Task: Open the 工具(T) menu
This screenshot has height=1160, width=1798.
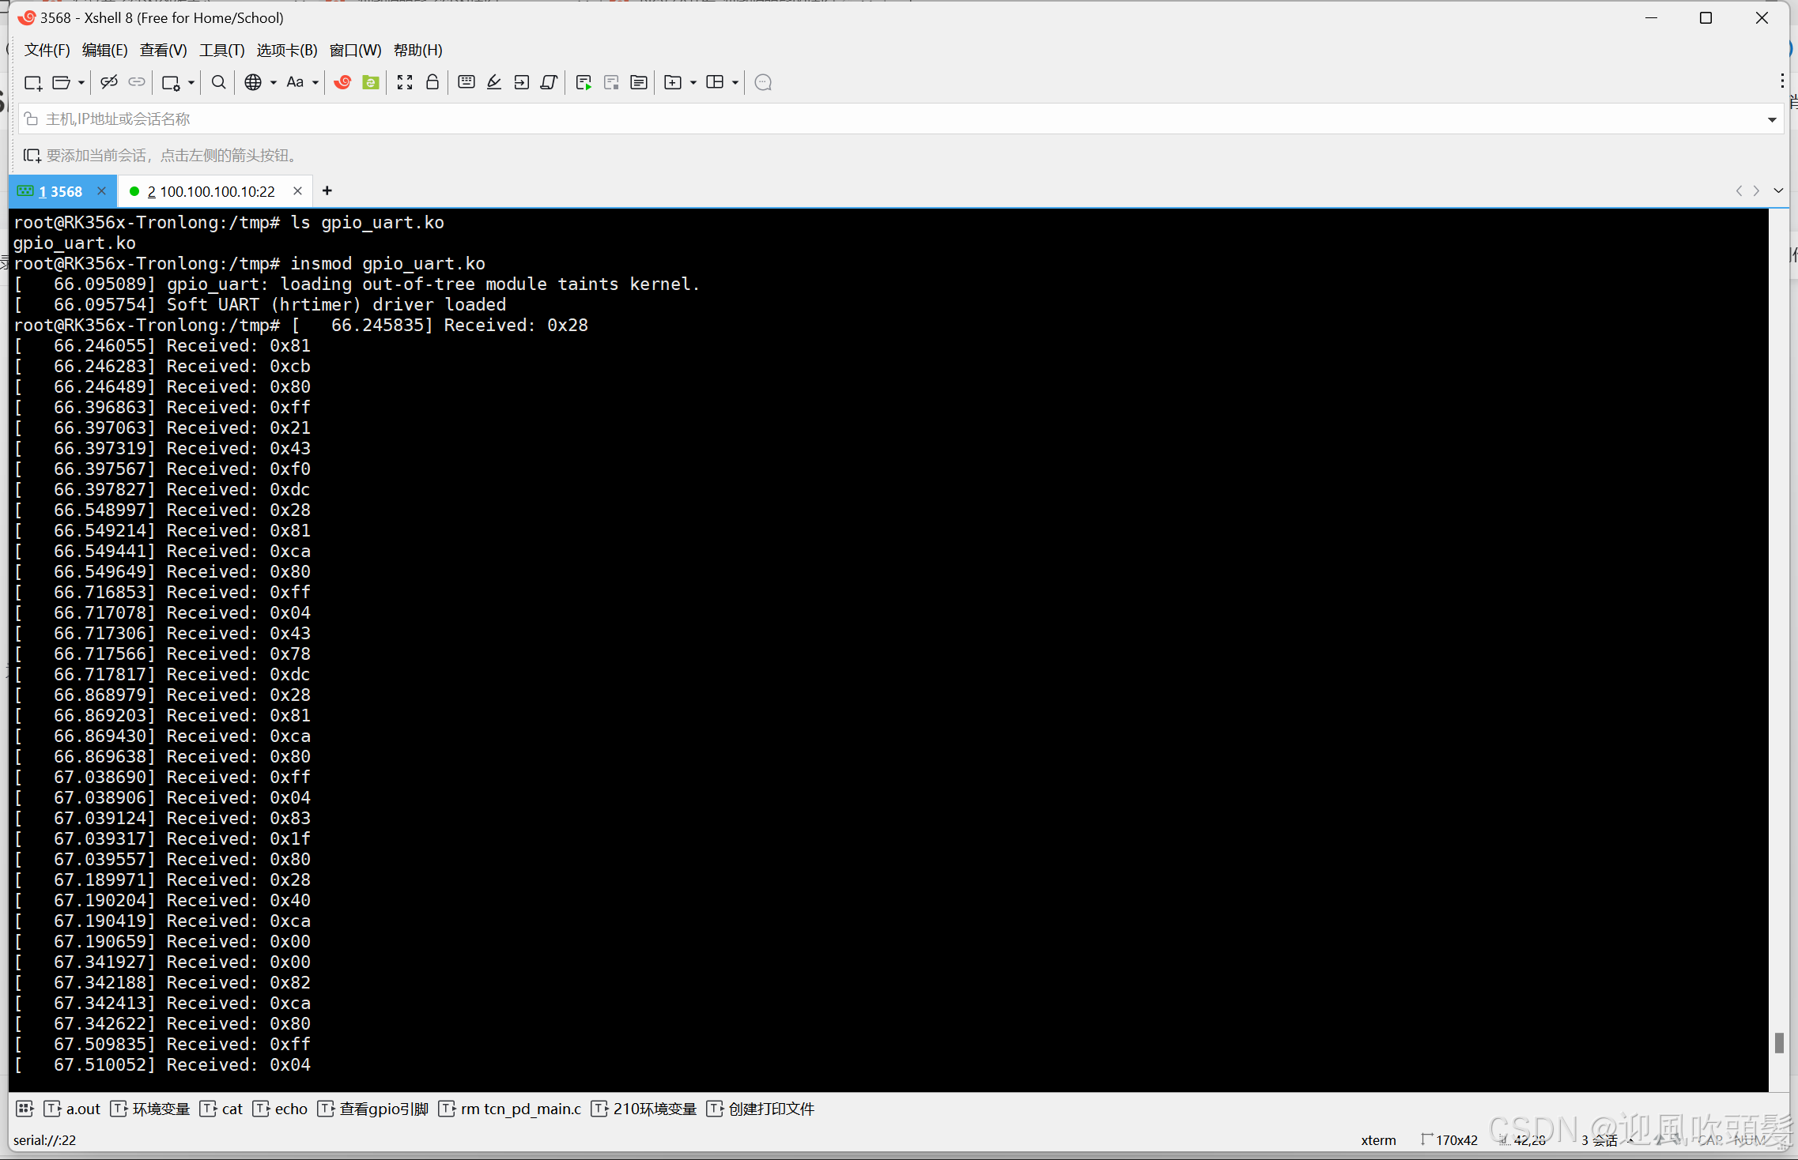Action: [221, 50]
